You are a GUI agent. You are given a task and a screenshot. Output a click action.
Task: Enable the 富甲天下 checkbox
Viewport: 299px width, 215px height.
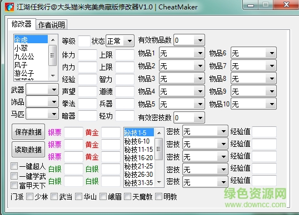click(14, 185)
